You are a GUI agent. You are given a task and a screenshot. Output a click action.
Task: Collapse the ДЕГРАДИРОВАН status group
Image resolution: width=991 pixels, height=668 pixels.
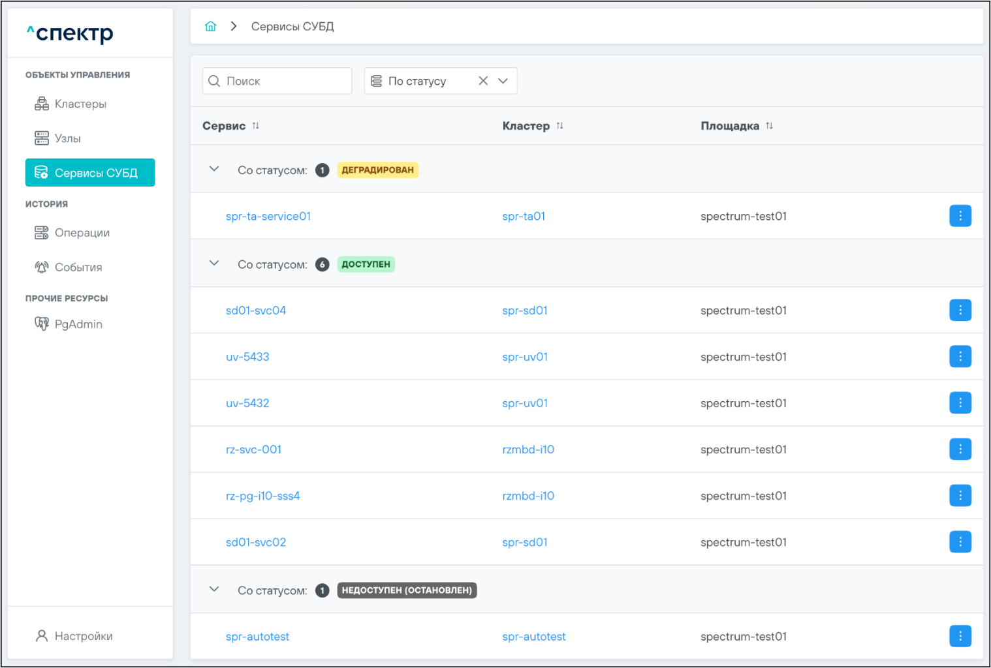click(x=214, y=170)
